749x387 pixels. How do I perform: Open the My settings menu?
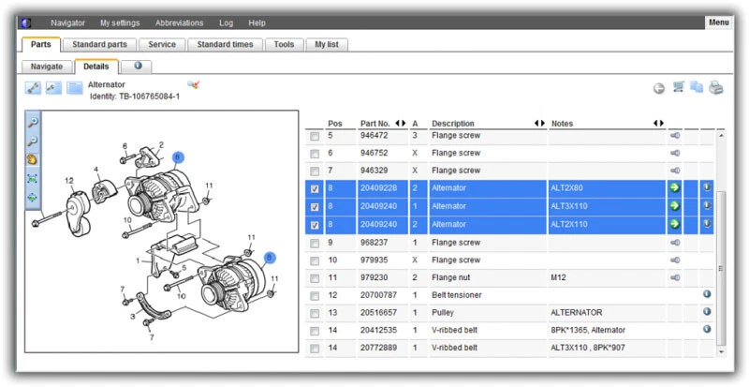(x=120, y=23)
